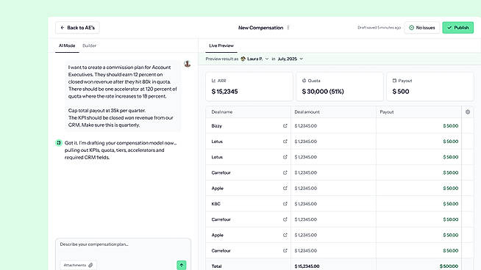Click the Attachments button
The image size is (481, 270).
tap(78, 265)
